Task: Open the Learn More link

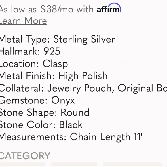Action: tap(23, 21)
